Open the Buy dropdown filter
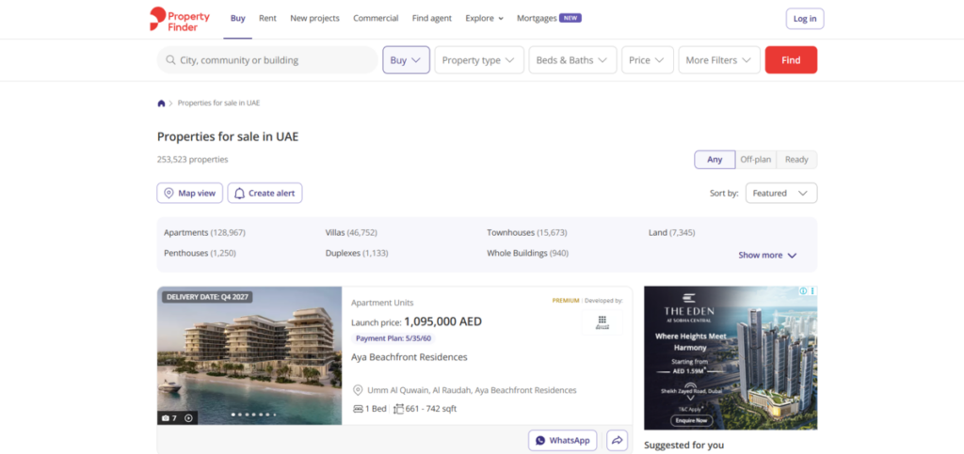Image resolution: width=964 pixels, height=454 pixels. [406, 60]
